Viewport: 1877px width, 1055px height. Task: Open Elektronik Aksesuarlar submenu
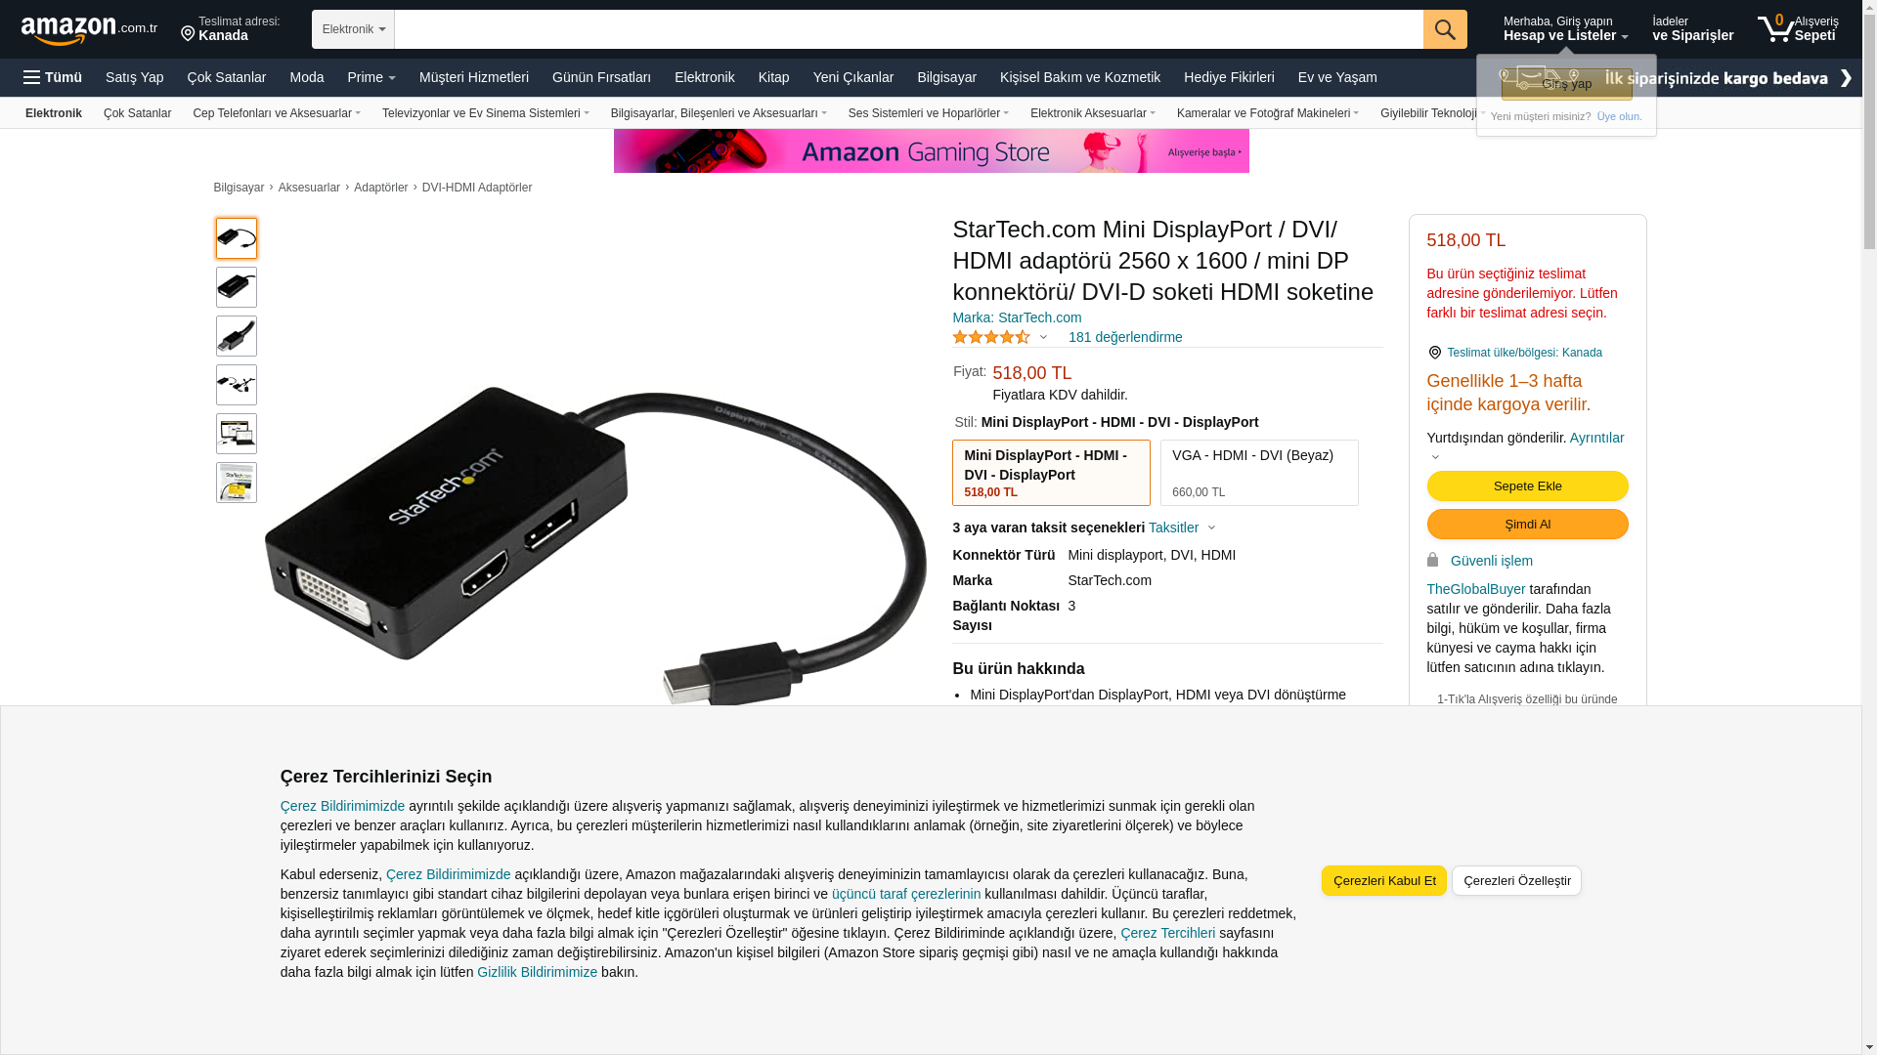[1092, 113]
